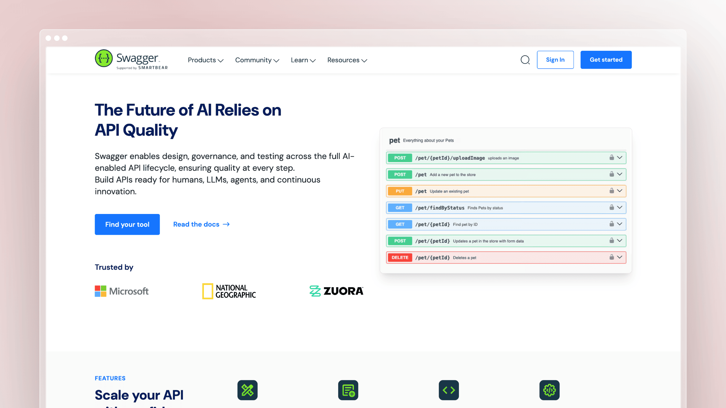Click lock icon on 'Find pet by ID' row
The height and width of the screenshot is (408, 726).
click(x=612, y=224)
